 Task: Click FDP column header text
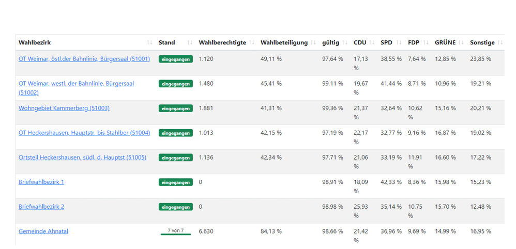coord(414,43)
